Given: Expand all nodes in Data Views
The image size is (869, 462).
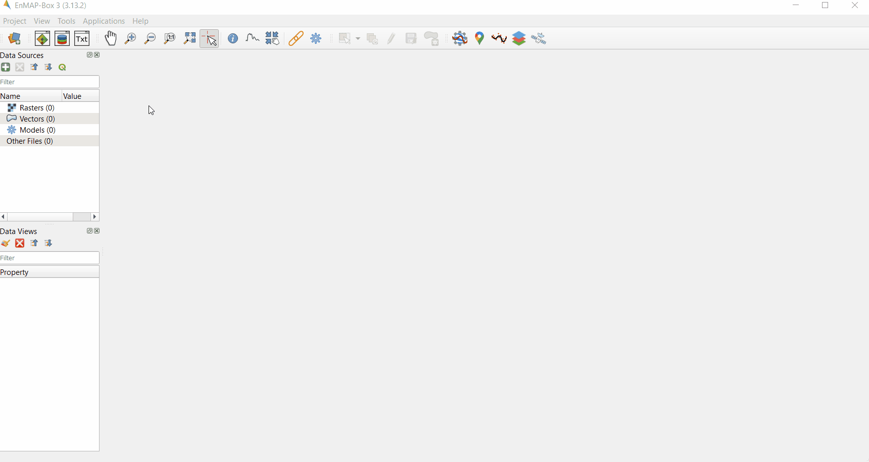Looking at the screenshot, I should (x=48, y=243).
